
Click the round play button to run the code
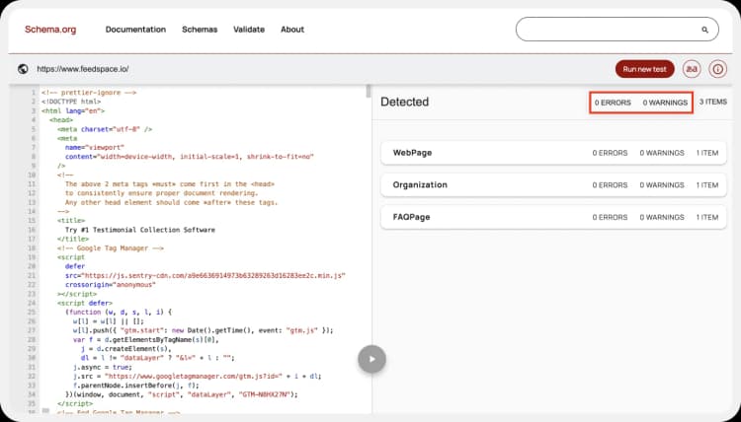[x=371, y=359]
